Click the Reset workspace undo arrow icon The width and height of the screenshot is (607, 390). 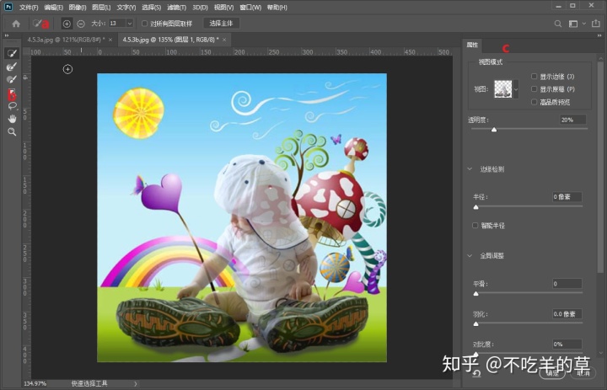477,373
